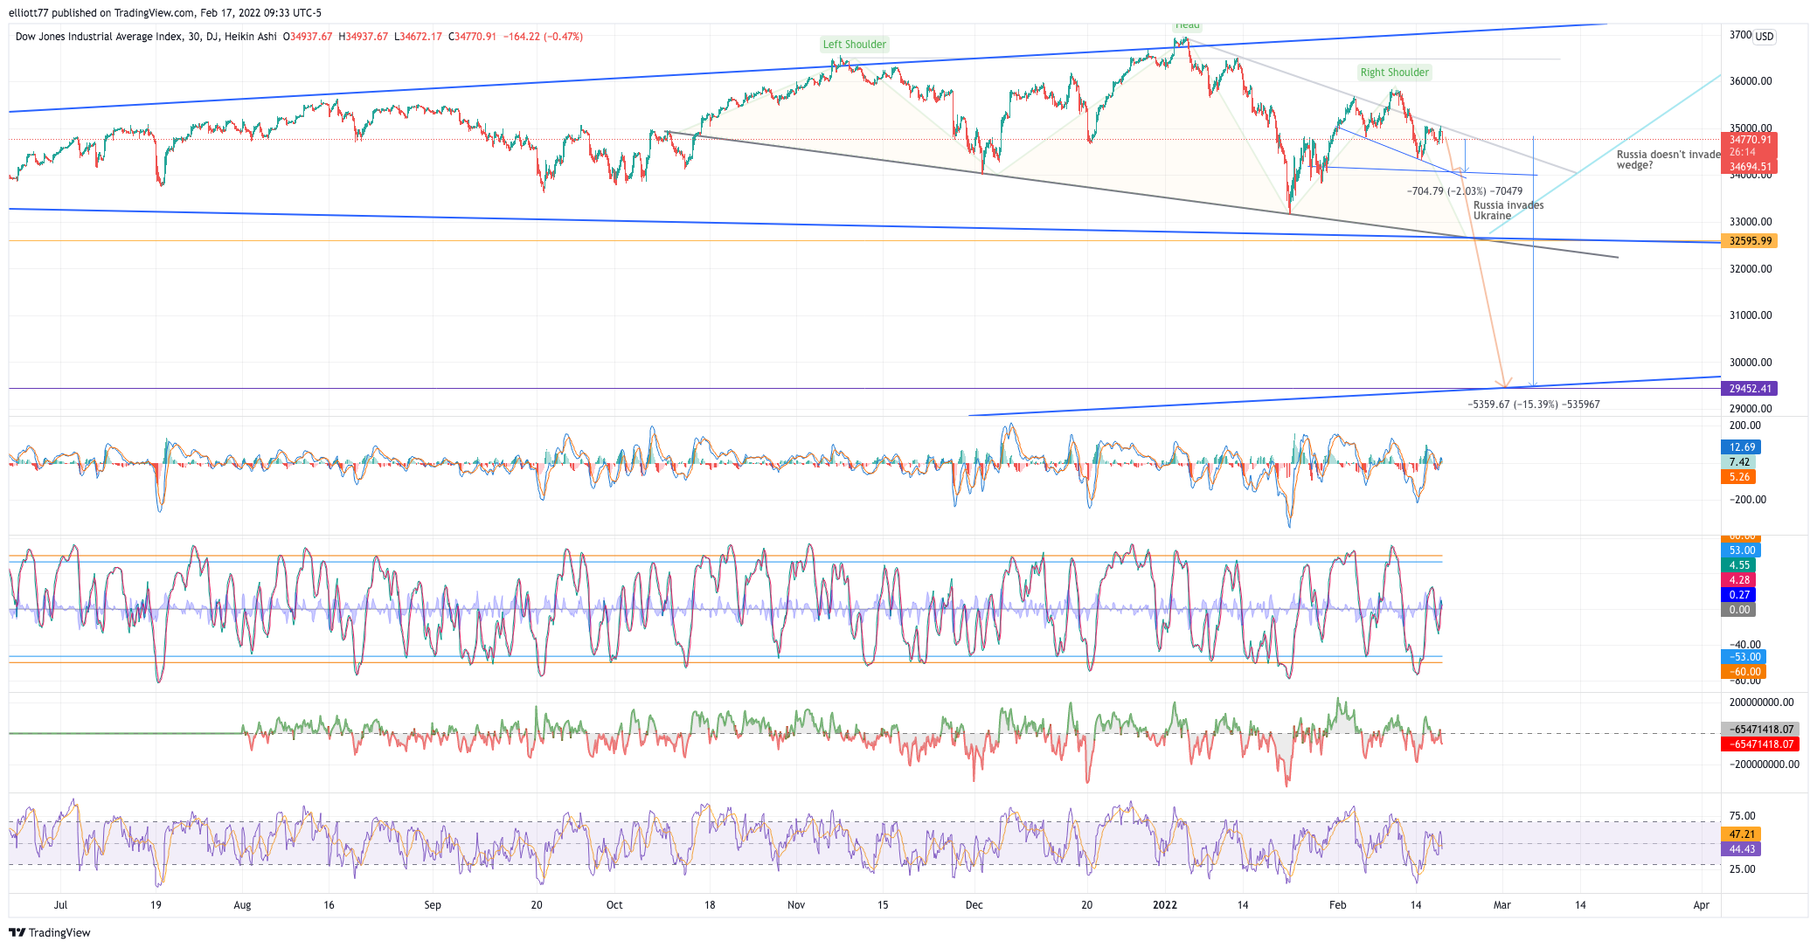Click the blue -53.00 level label
Image resolution: width=1817 pixels, height=948 pixels.
(x=1744, y=657)
